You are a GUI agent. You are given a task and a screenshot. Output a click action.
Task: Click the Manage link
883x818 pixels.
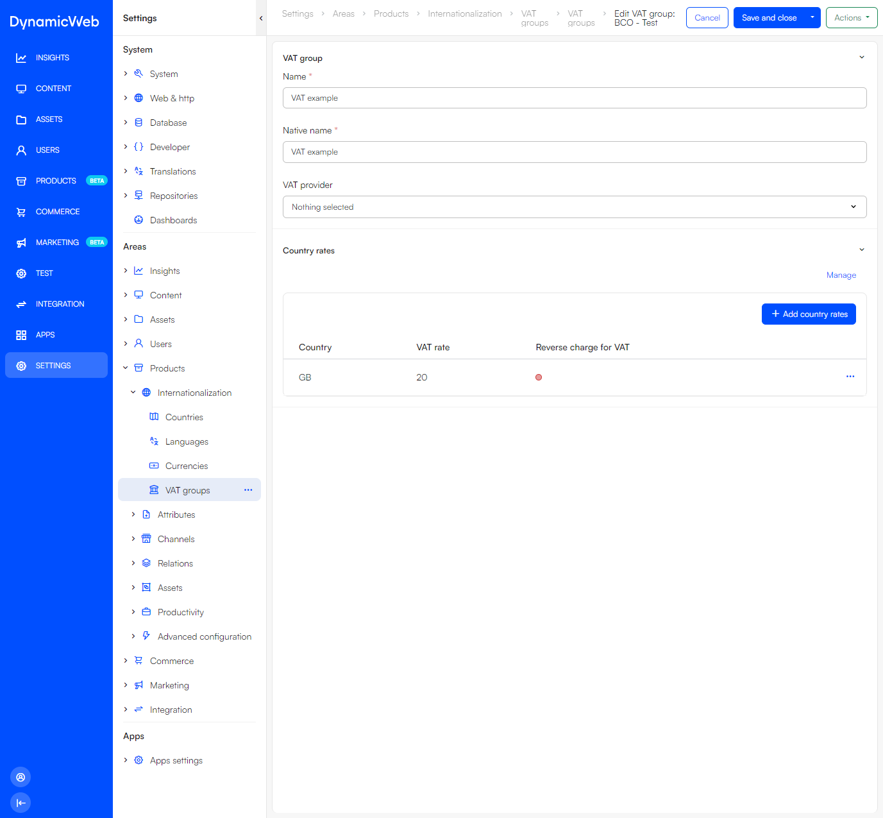pos(841,275)
